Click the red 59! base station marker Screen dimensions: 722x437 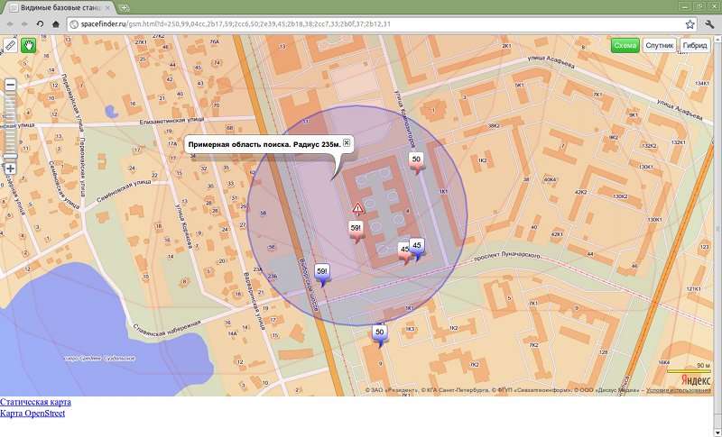coord(356,232)
